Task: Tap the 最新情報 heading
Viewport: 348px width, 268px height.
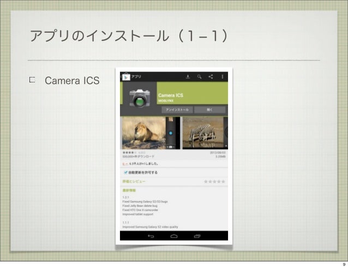Action: 129,190
